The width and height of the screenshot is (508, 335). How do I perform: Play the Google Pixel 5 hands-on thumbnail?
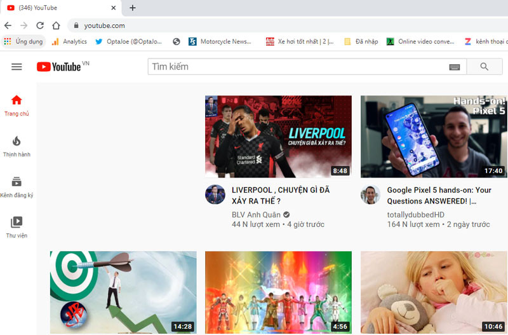[x=434, y=137]
